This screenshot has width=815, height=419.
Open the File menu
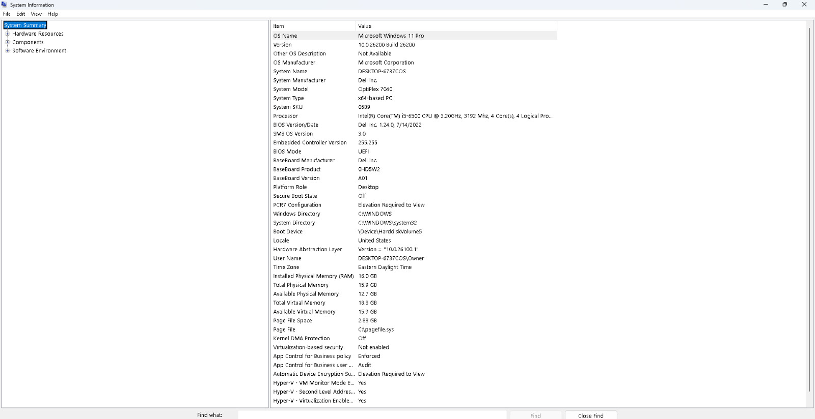click(x=7, y=14)
